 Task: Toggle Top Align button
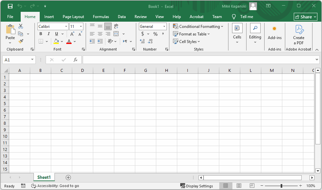click(92, 26)
